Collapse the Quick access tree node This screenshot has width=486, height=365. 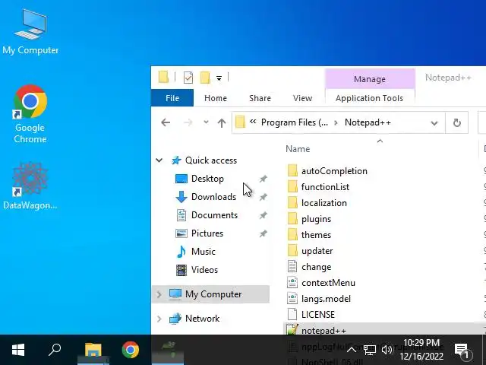click(x=159, y=160)
